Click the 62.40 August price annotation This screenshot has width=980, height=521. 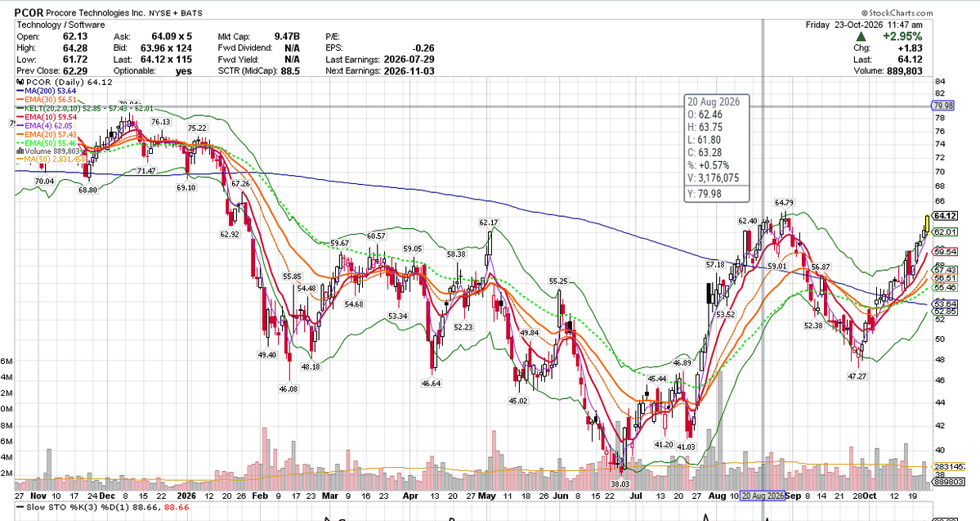(748, 221)
